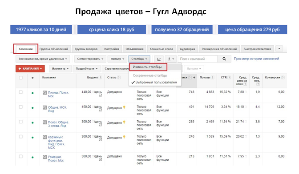299x174 pixels.
Task: Open the Ромашки. Поиск. Мск campaign link
Action: (56, 158)
